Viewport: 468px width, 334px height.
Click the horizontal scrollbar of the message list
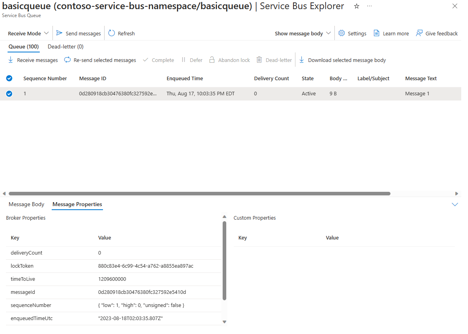tap(199, 193)
